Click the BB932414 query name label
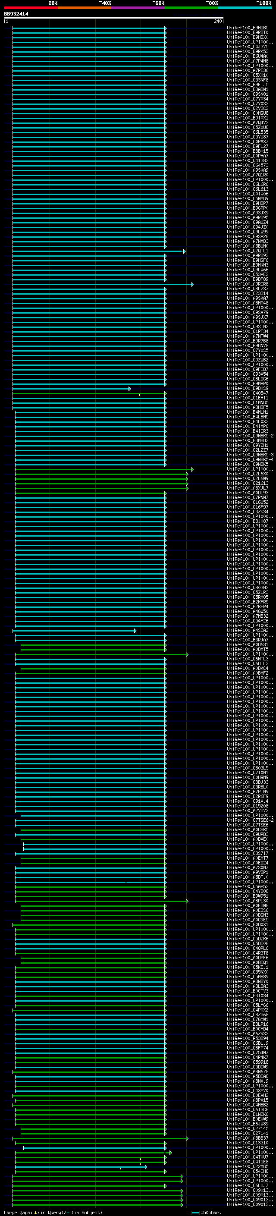 (x=16, y=14)
